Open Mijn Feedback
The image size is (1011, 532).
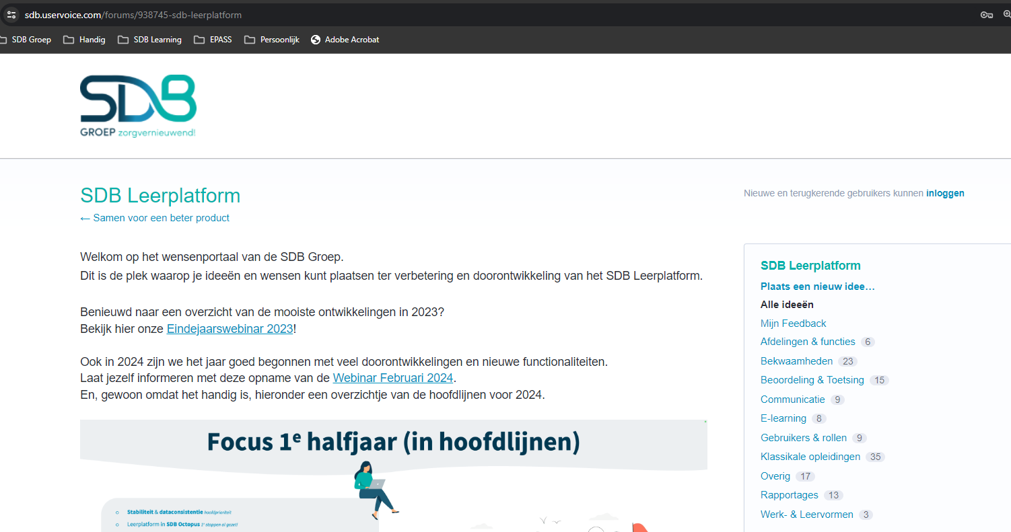tap(794, 324)
